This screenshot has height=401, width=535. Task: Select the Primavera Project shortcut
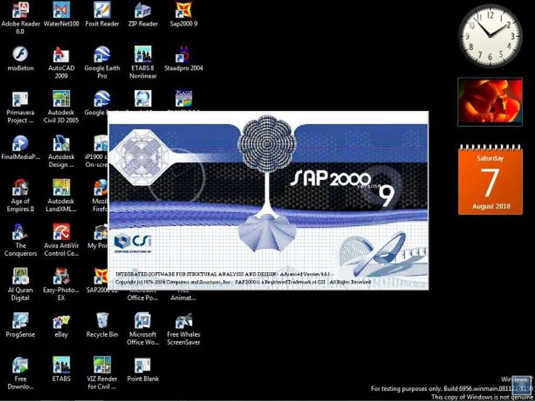click(x=21, y=107)
